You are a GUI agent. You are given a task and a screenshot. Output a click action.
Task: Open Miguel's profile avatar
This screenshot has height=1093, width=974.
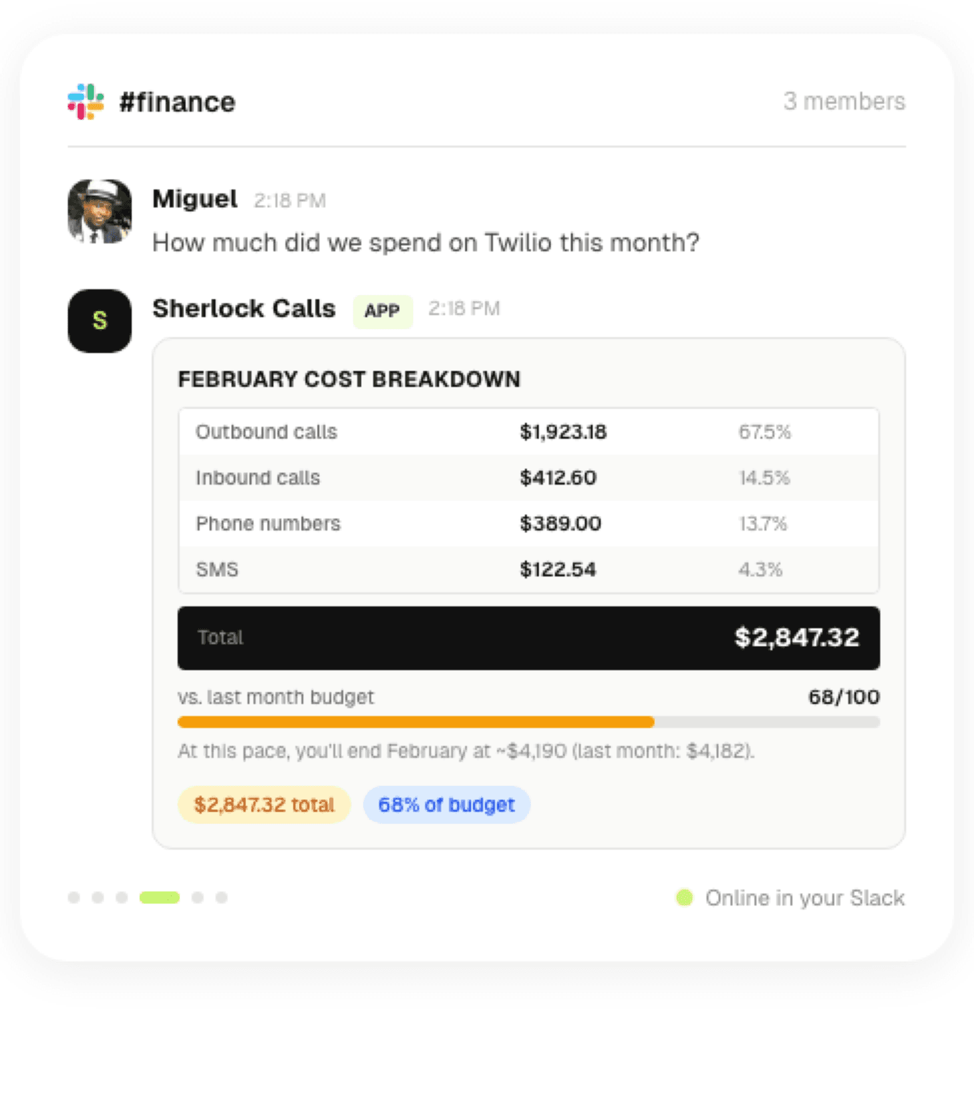coord(100,211)
